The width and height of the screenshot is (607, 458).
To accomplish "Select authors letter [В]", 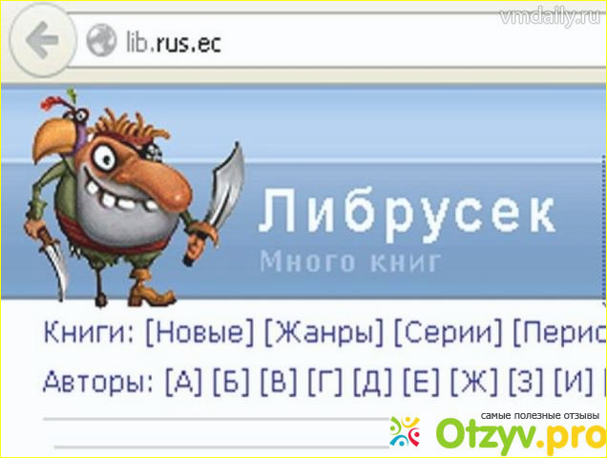I will click(279, 383).
